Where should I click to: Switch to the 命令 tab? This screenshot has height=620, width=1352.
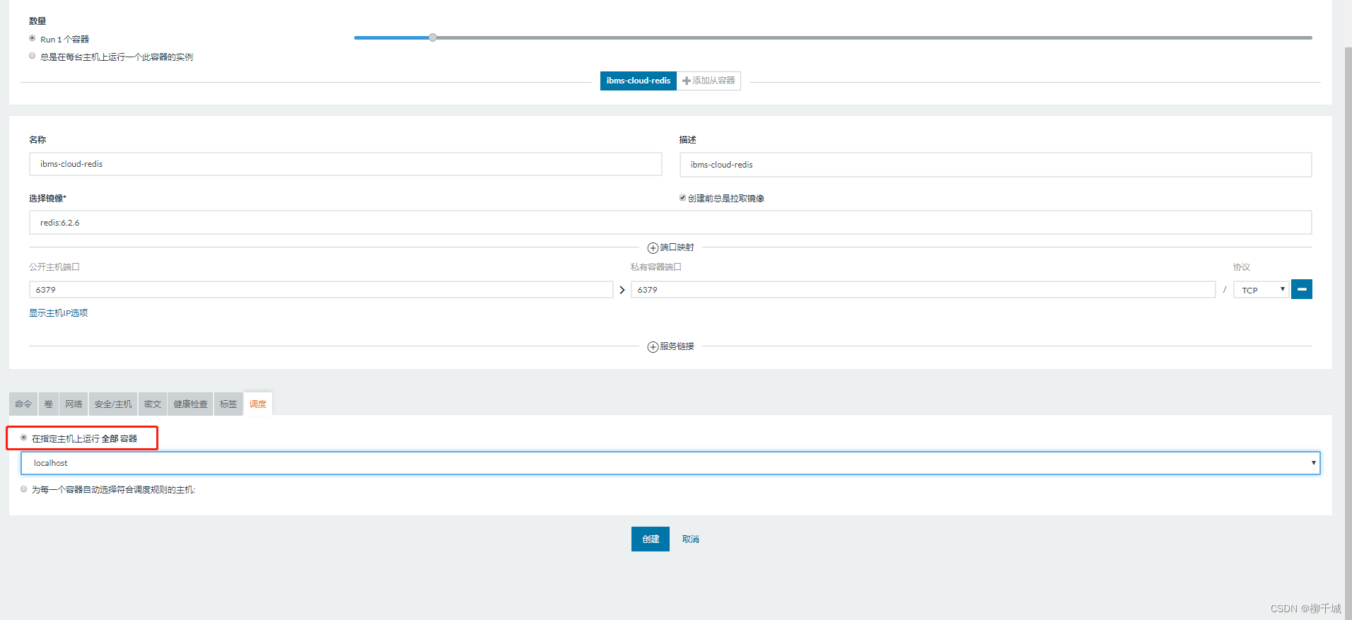click(23, 404)
